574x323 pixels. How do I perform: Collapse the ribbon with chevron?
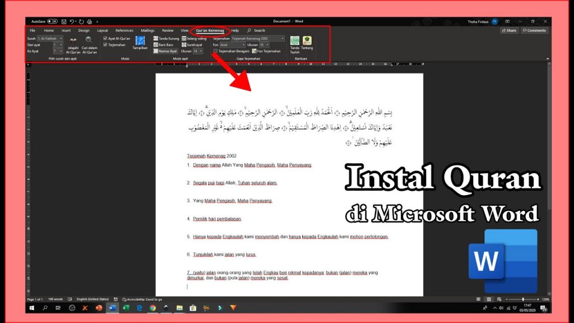coord(547,58)
